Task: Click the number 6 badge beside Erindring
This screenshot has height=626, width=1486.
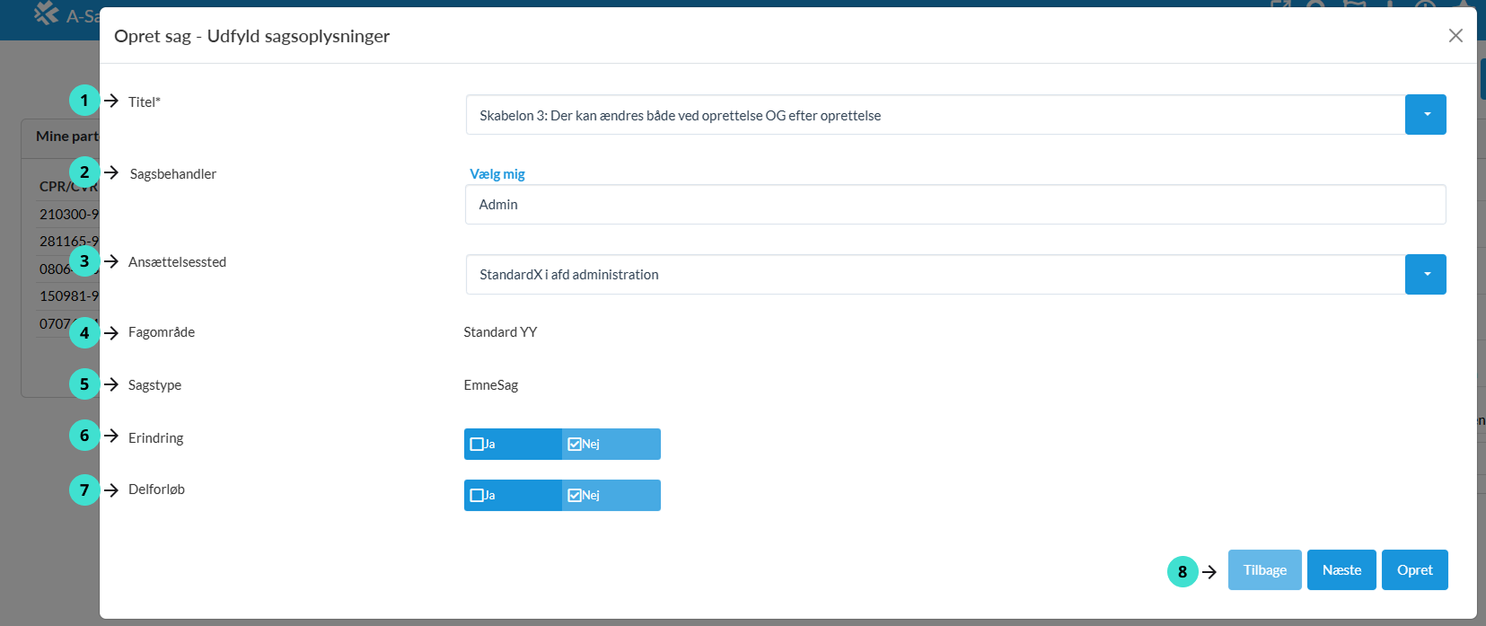Action: click(x=84, y=436)
